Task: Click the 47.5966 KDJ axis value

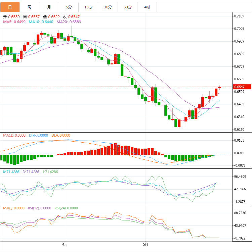Action: point(240,189)
